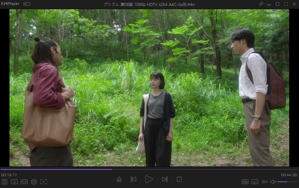Open the KMPlayer logo menu

pyautogui.click(x=10, y=4)
